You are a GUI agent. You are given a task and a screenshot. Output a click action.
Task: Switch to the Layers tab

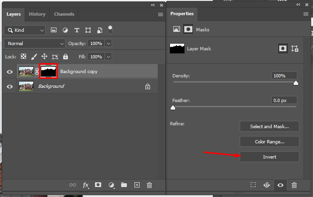tap(14, 14)
